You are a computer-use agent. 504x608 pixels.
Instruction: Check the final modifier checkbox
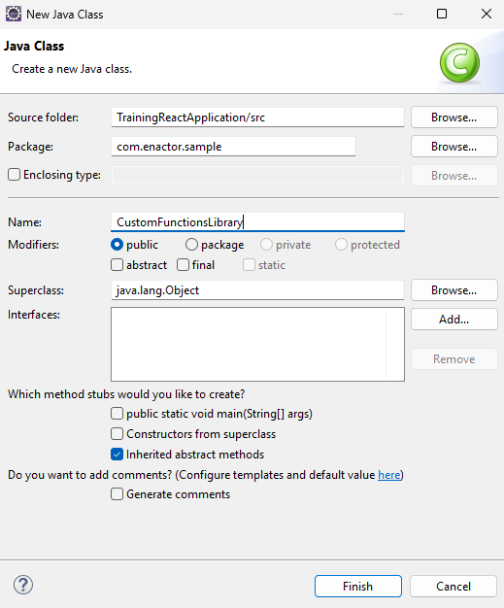click(x=183, y=265)
